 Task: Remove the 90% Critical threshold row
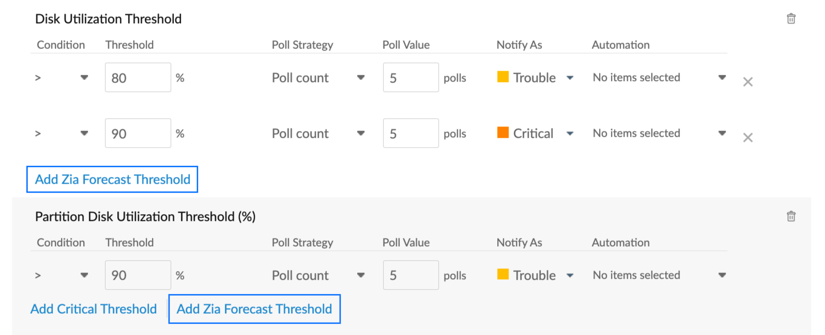pyautogui.click(x=747, y=137)
